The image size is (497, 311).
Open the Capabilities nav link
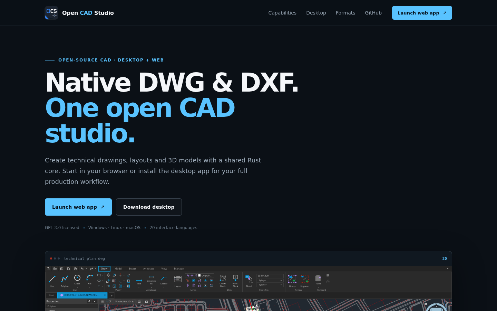[x=282, y=13]
